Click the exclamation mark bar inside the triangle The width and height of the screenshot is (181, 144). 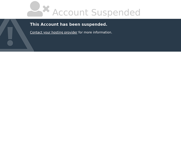[x=10, y=33]
